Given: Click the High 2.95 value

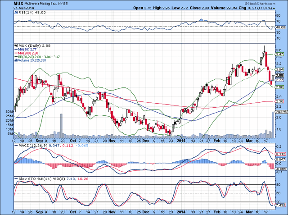Looking at the screenshot, I should (161, 8).
